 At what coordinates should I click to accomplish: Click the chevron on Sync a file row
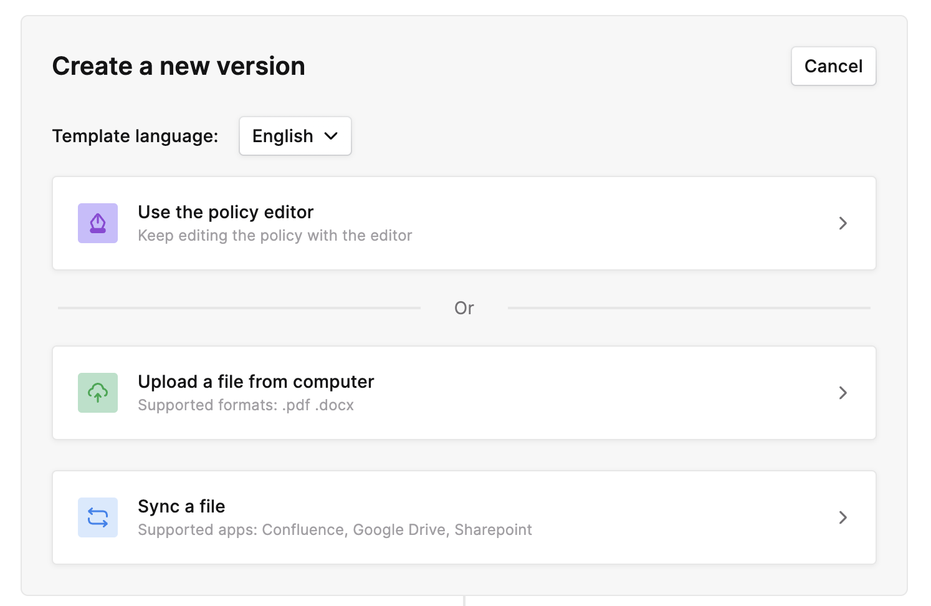point(843,517)
